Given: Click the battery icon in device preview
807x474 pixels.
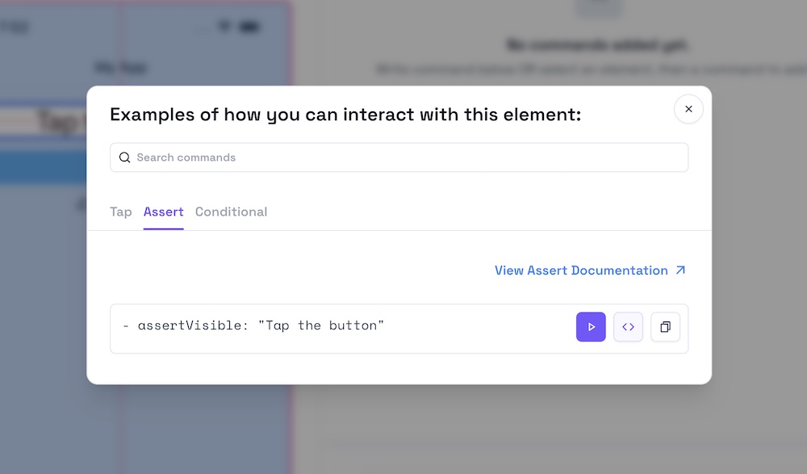Looking at the screenshot, I should tap(250, 27).
